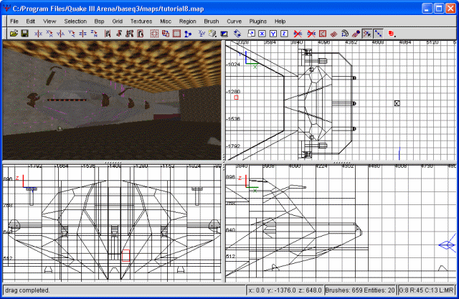This screenshot has height=299, width=459.
Task: Open the Help menu
Action: pos(280,21)
